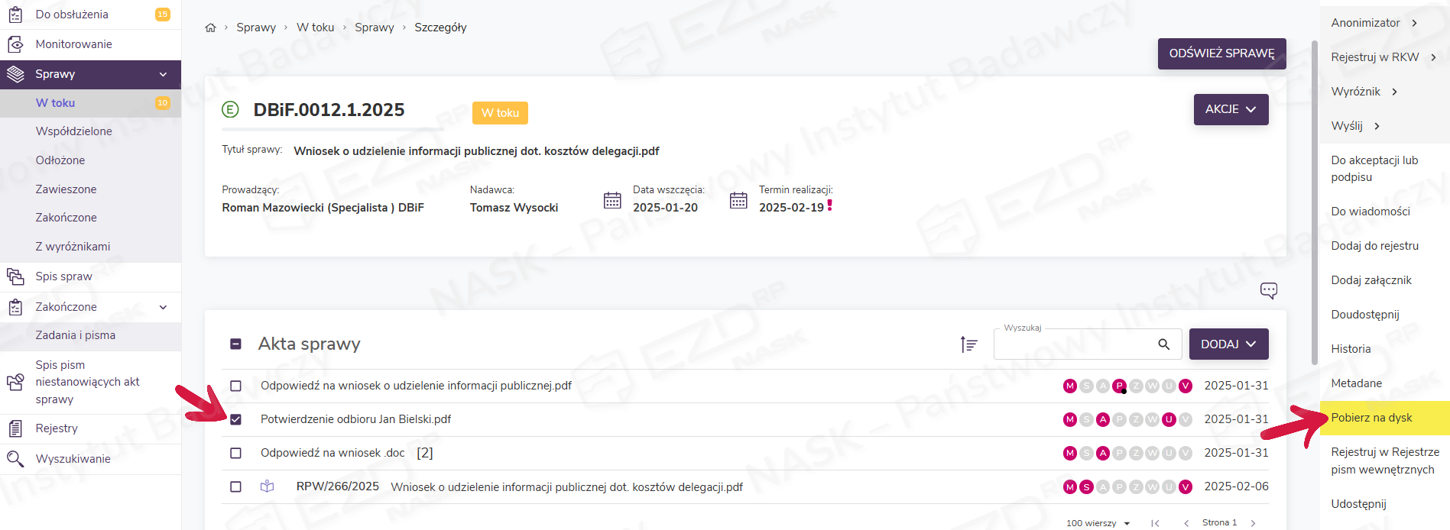
Task: Open the 100 wierszy rows dropdown
Action: [x=1098, y=523]
